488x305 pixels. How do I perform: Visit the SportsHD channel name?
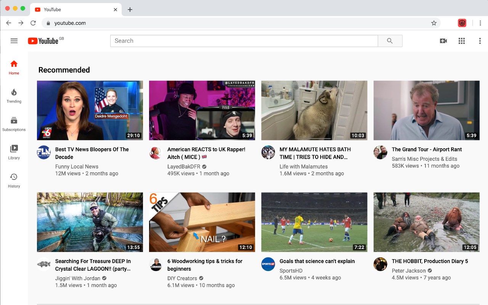[x=291, y=271]
